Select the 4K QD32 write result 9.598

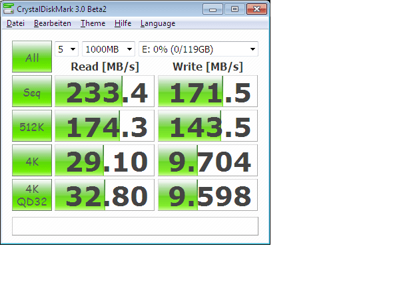tap(208, 195)
